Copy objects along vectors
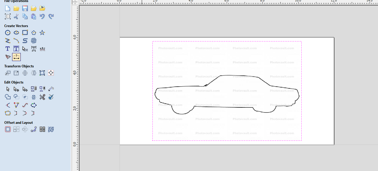Screen dimensions: 378x171 pyautogui.click(x=34, y=129)
